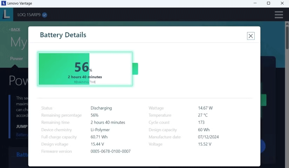
Task: Open the hamburger menu in header
Action: click(x=279, y=14)
